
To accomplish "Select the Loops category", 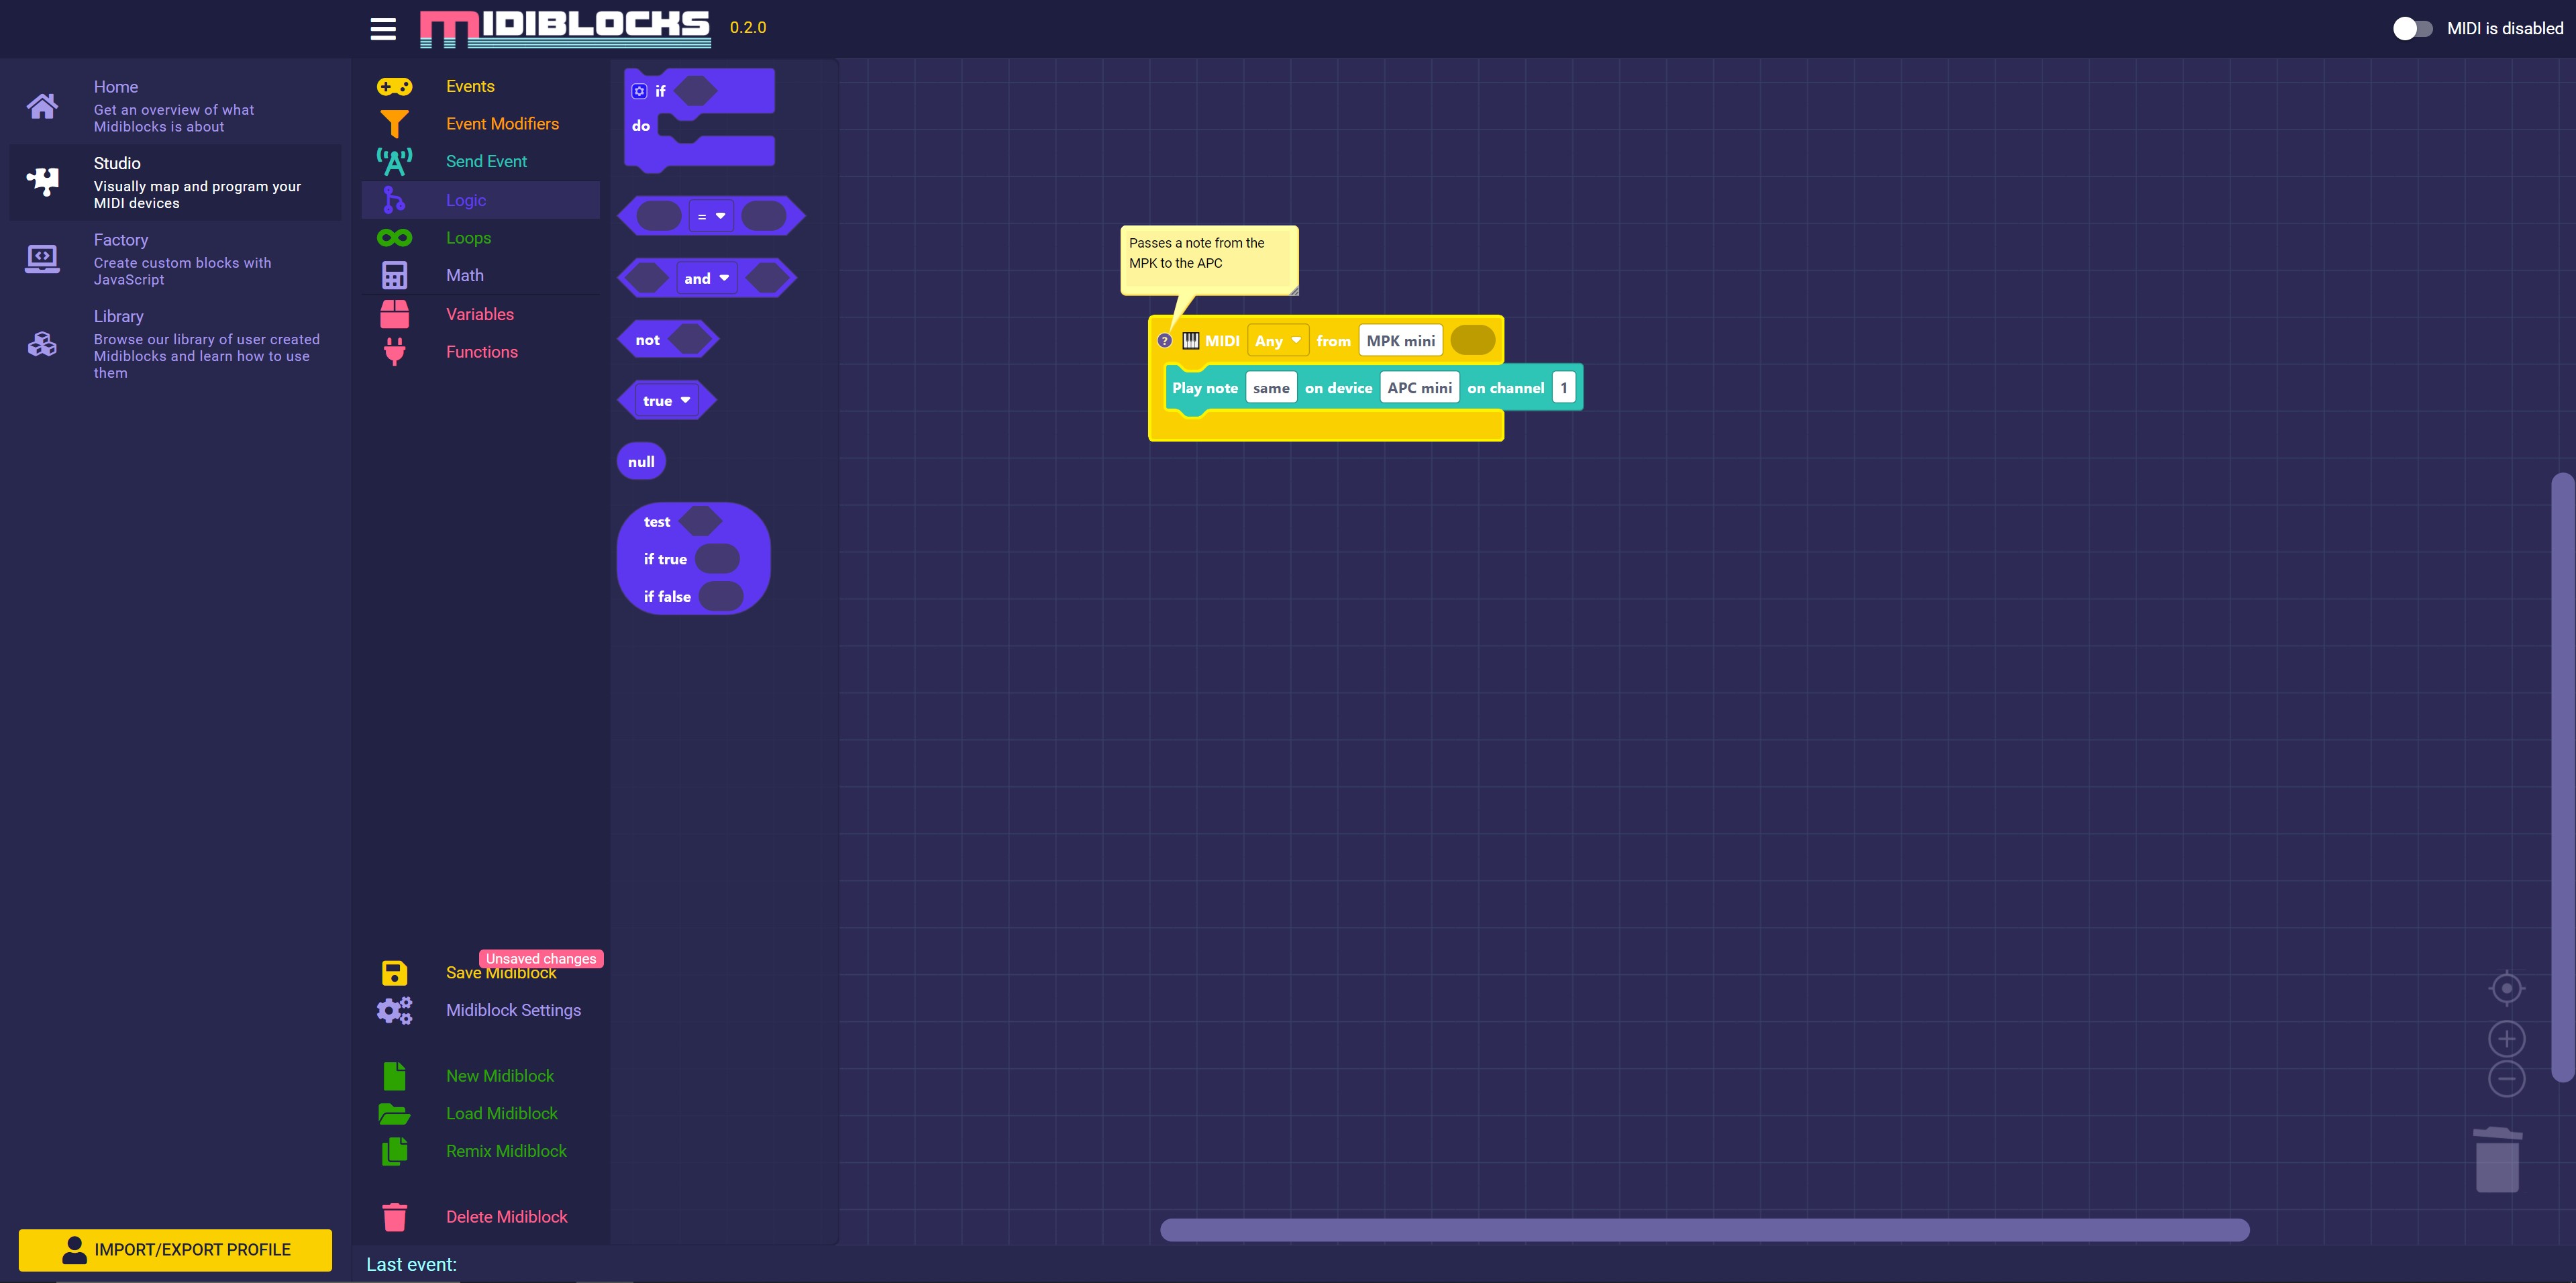I will click(x=468, y=238).
